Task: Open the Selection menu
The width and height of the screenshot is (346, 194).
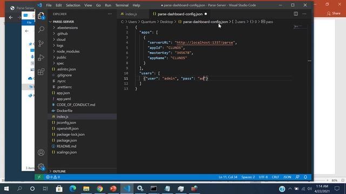Action: coord(73,5)
